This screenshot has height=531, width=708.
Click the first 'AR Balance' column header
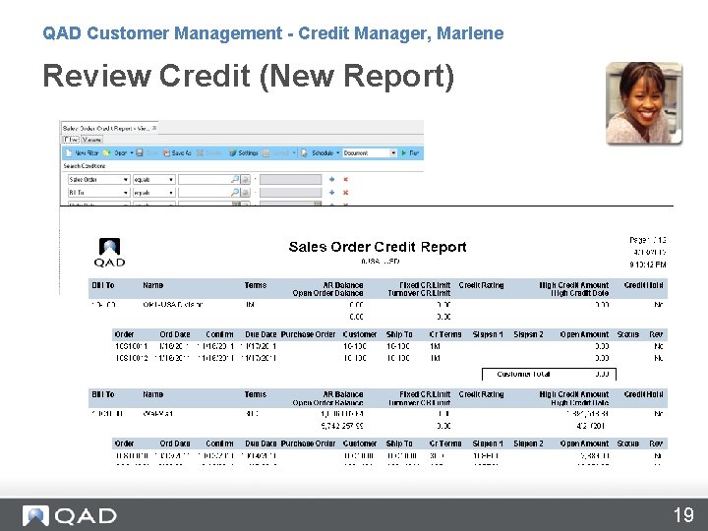343,285
